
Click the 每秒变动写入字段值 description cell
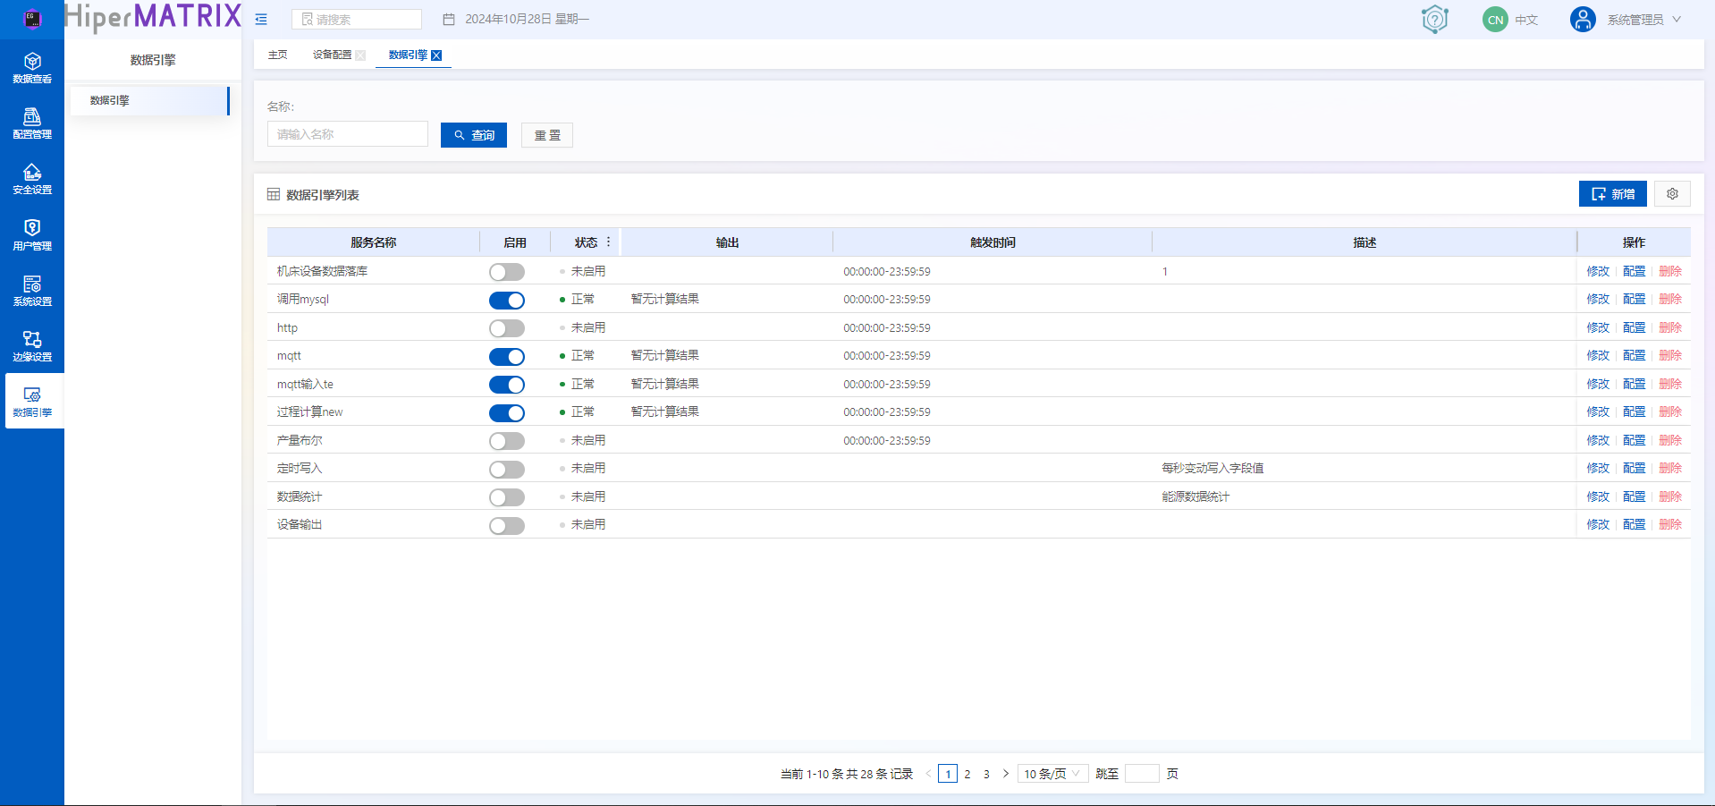(1212, 468)
